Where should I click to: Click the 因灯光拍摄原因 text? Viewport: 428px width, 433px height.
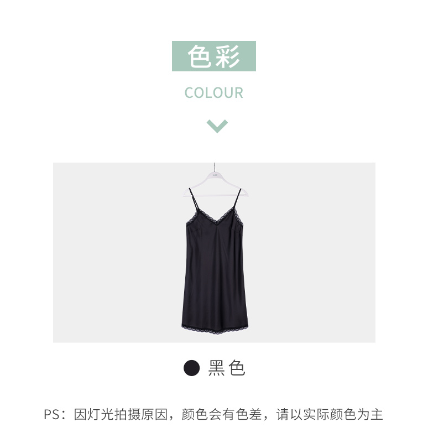coord(121,415)
